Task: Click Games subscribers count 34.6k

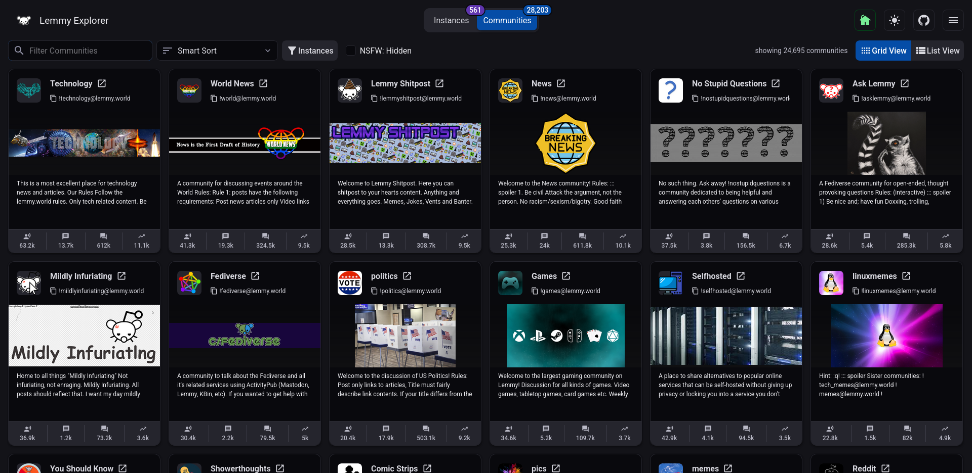Action: tap(508, 433)
